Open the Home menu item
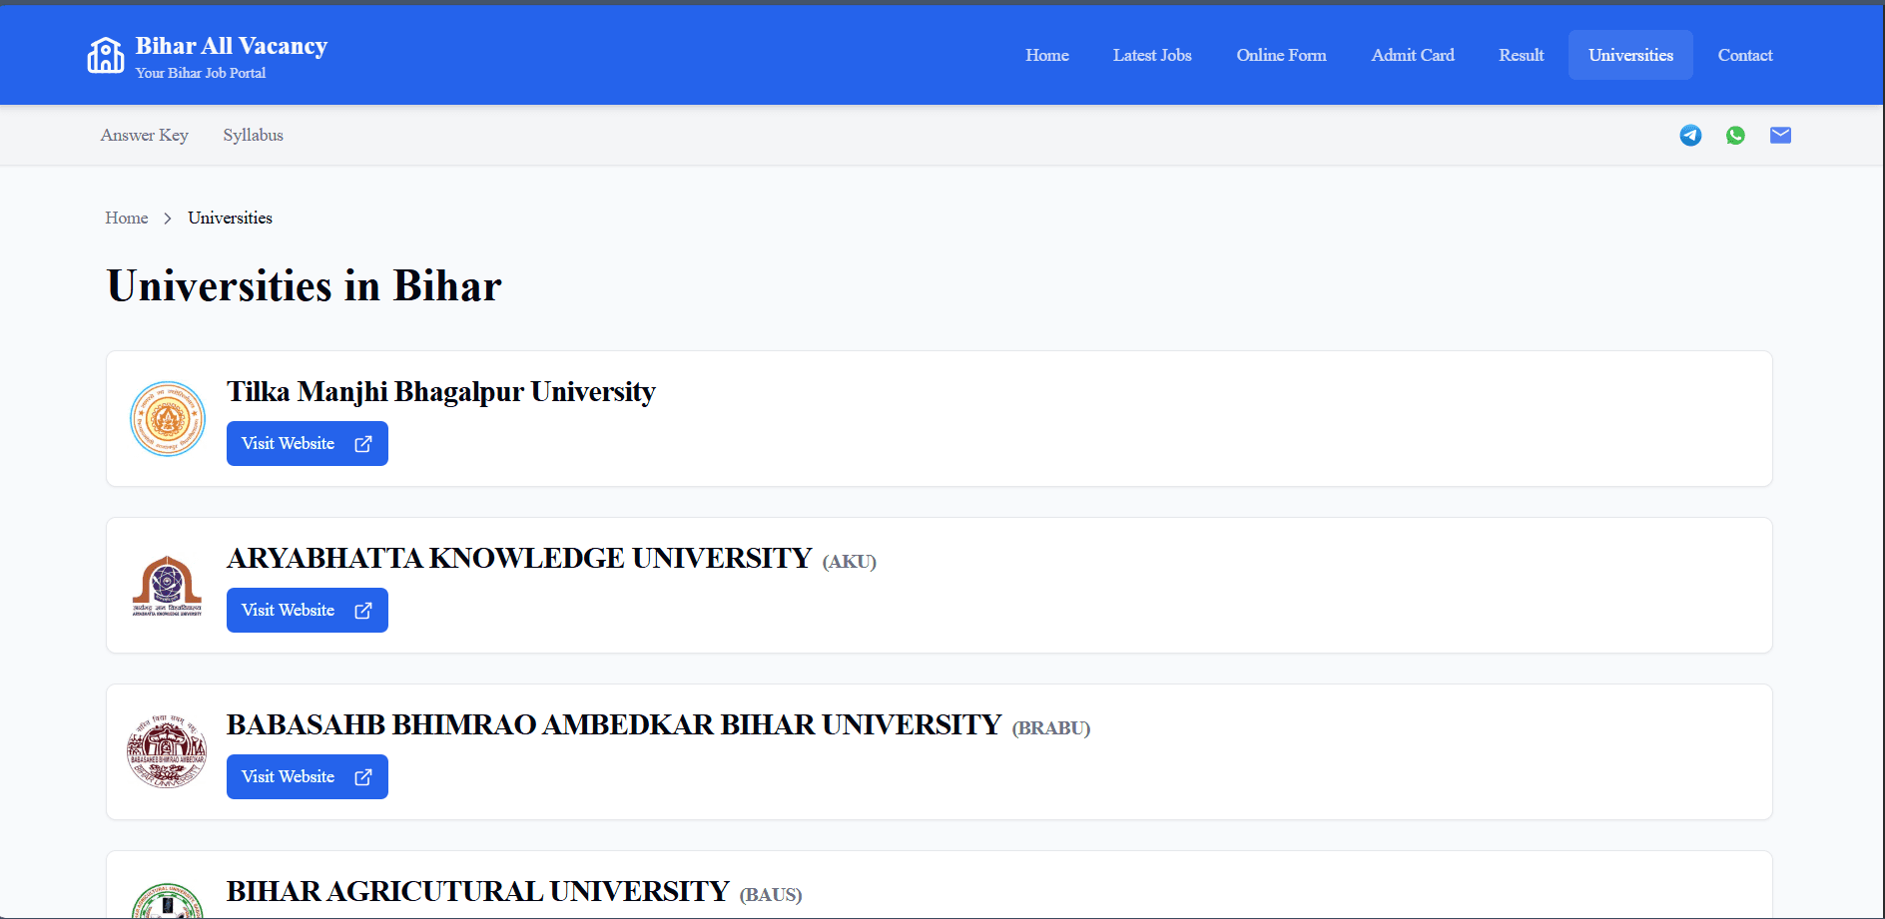Screen dimensions: 1885x919 pos(1046,55)
